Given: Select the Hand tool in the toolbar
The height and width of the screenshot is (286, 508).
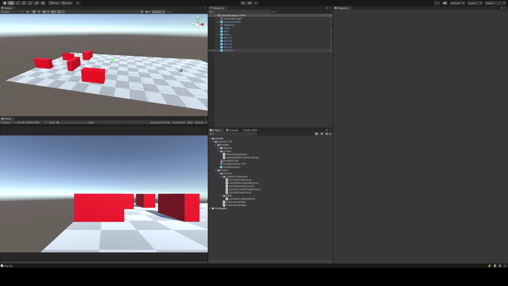Looking at the screenshot, I should (5, 3).
